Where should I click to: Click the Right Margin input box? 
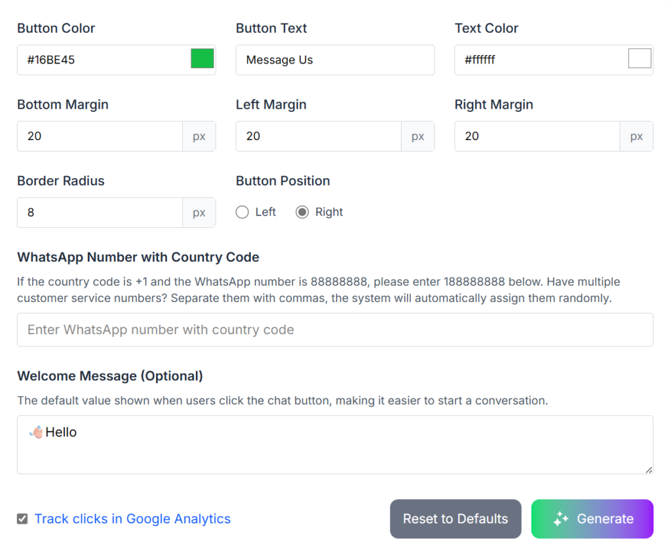coord(537,136)
